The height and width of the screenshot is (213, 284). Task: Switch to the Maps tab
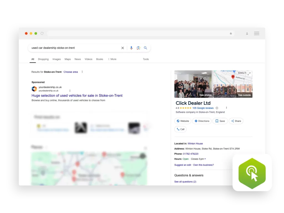68,59
